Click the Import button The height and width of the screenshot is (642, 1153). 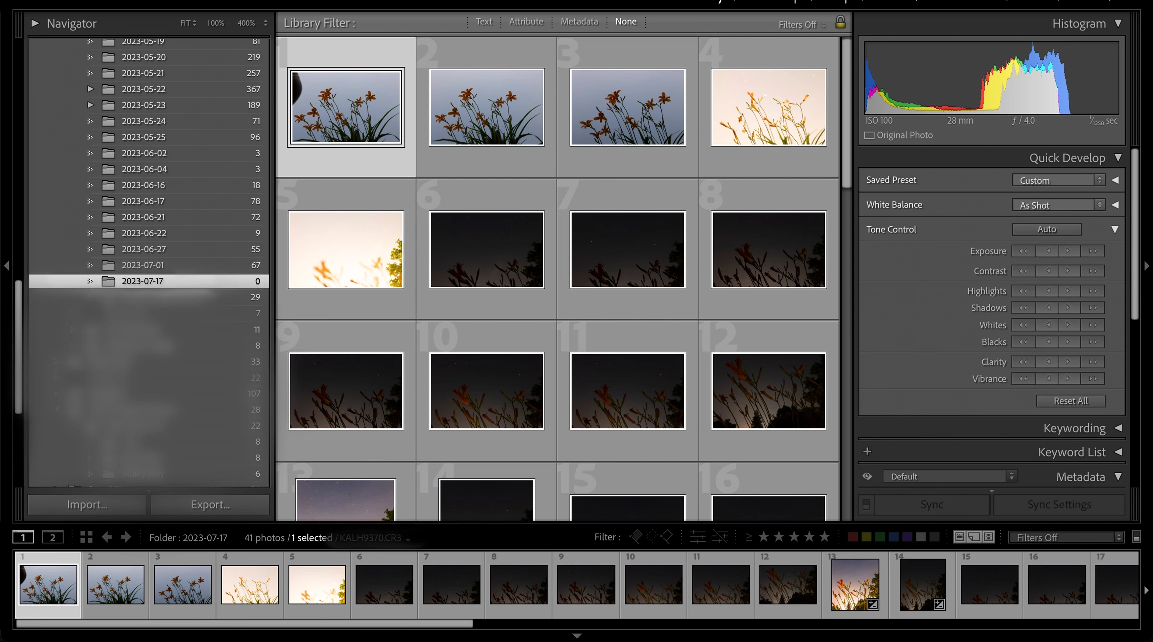[87, 505]
